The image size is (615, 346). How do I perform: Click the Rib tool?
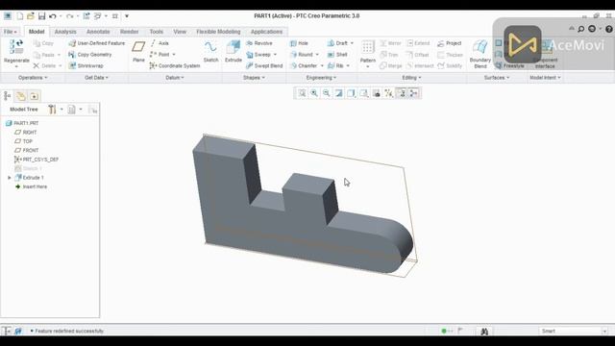coord(335,66)
